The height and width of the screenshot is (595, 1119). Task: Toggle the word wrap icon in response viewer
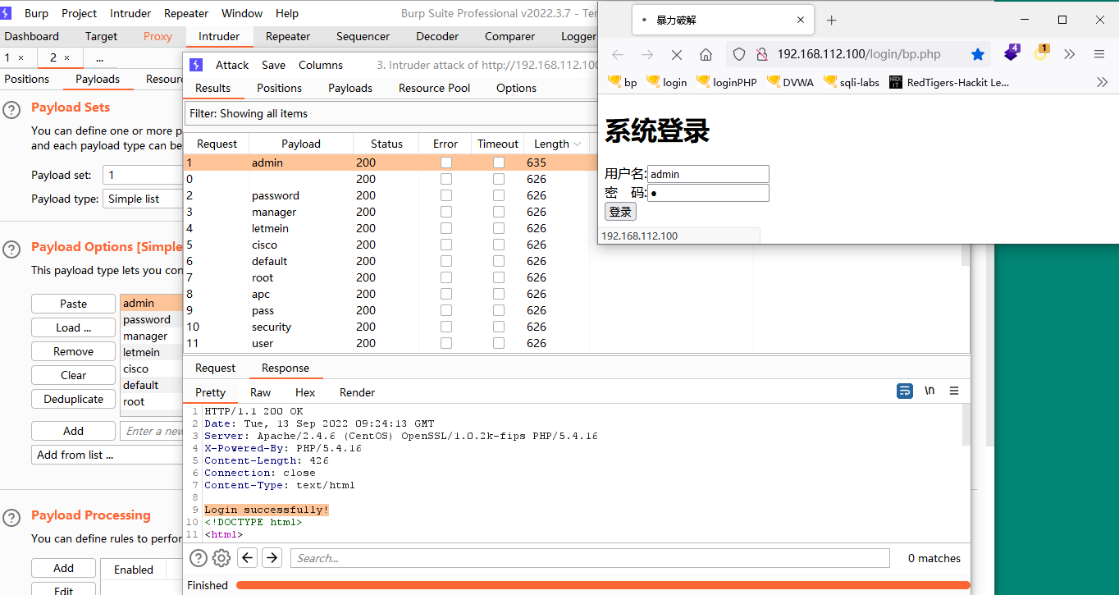coord(904,391)
